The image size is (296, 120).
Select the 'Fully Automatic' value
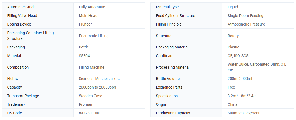pos(92,7)
